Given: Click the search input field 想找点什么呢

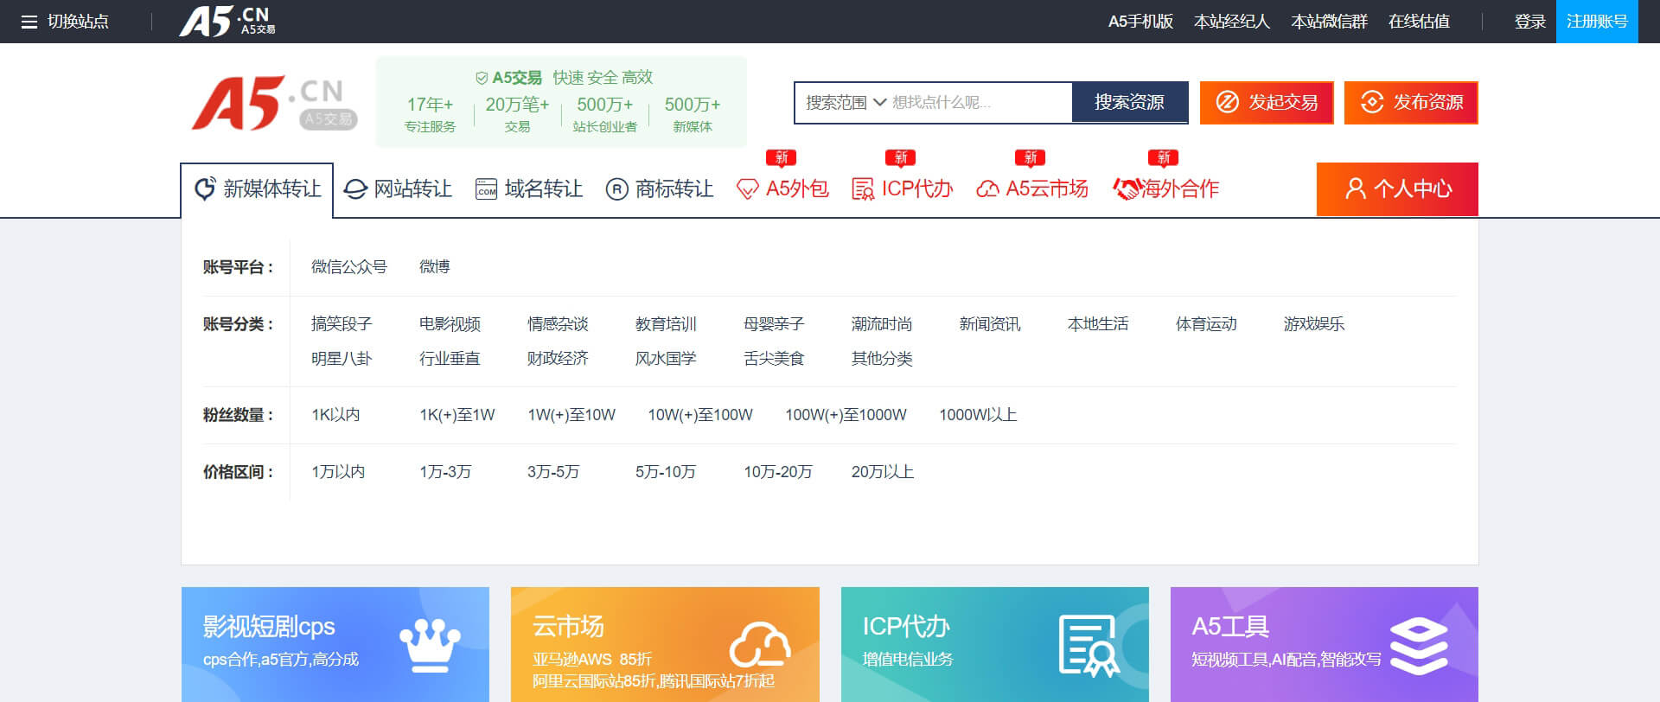Looking at the screenshot, I should tap(979, 103).
